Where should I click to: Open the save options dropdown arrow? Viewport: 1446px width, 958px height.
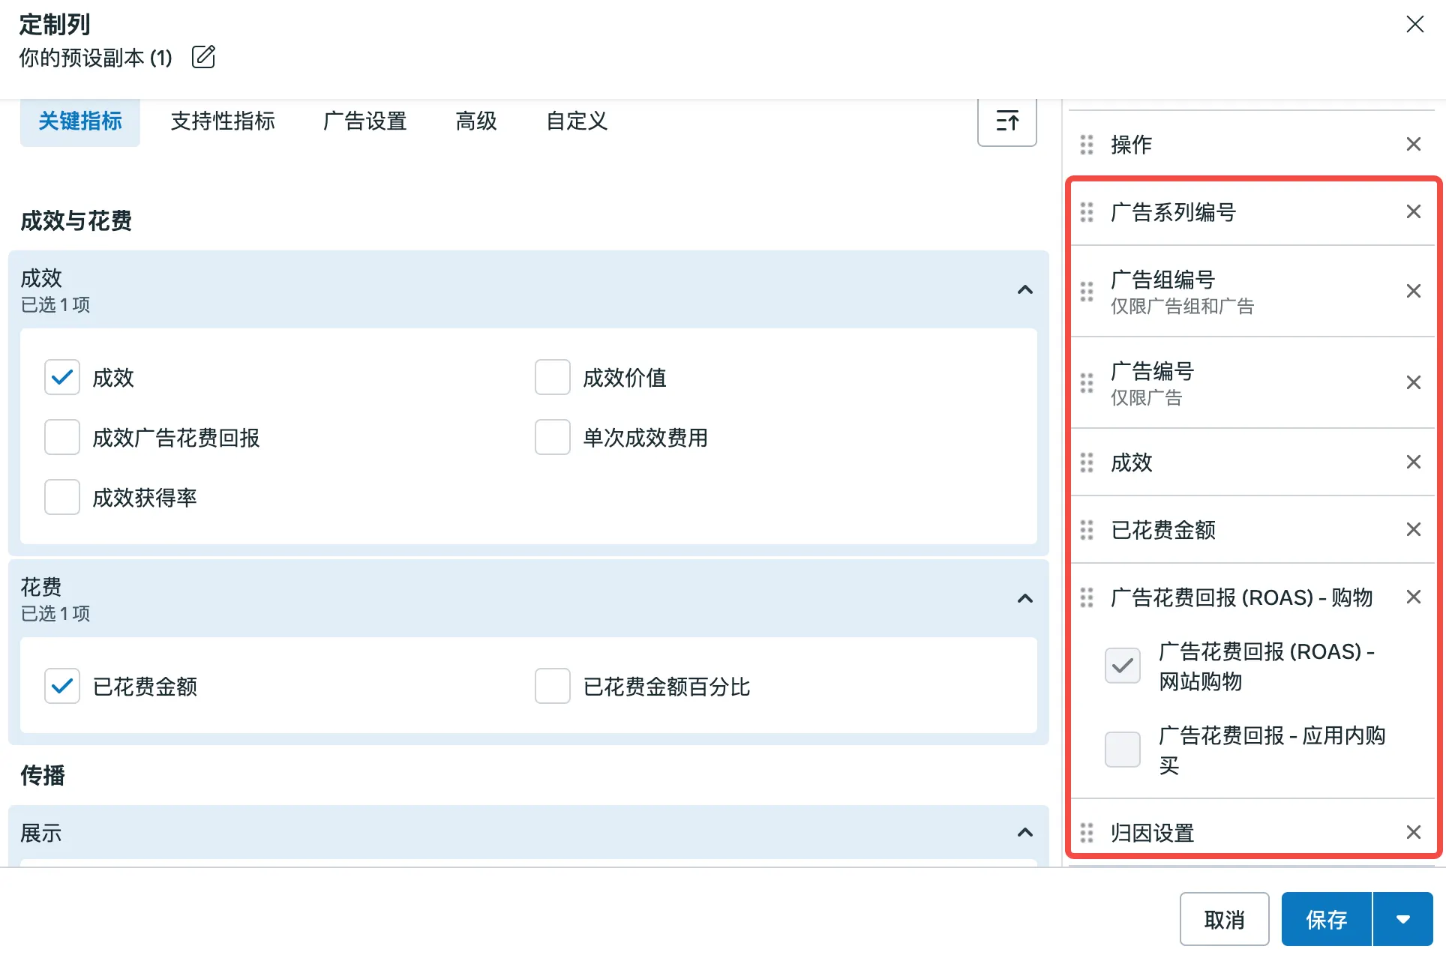pyautogui.click(x=1402, y=919)
